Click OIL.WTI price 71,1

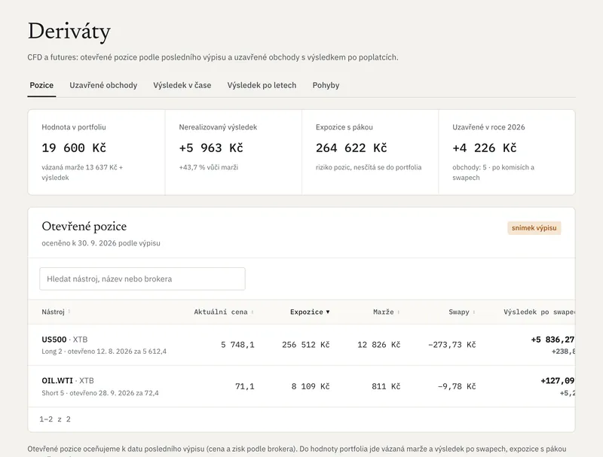coord(245,386)
